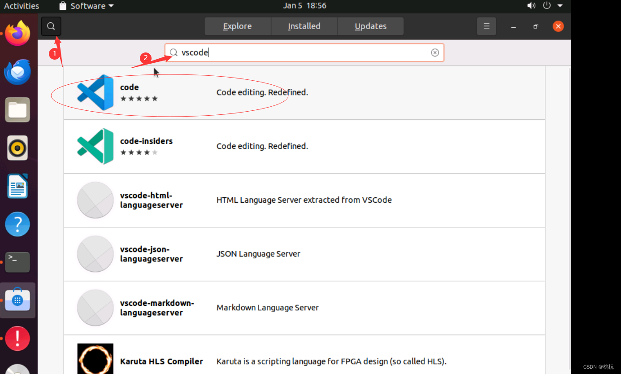Open the Firefox browser from the dock
The height and width of the screenshot is (374, 621).
click(x=17, y=33)
